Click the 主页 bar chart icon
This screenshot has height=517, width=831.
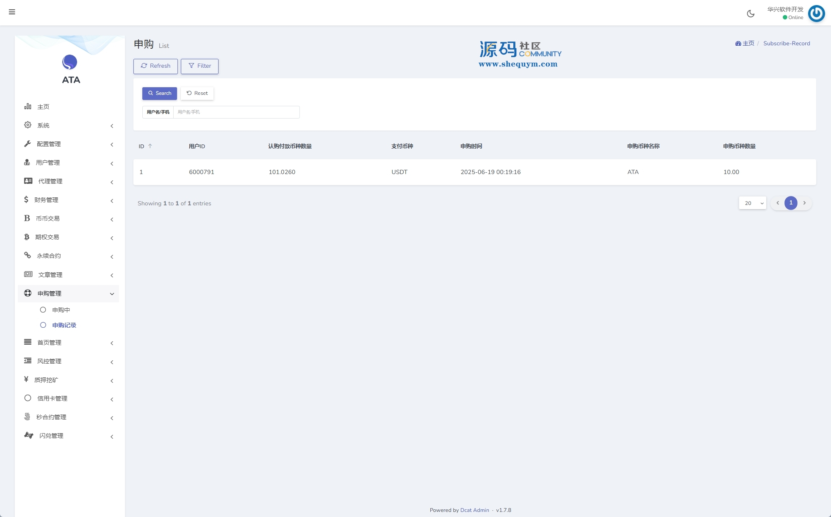[28, 106]
